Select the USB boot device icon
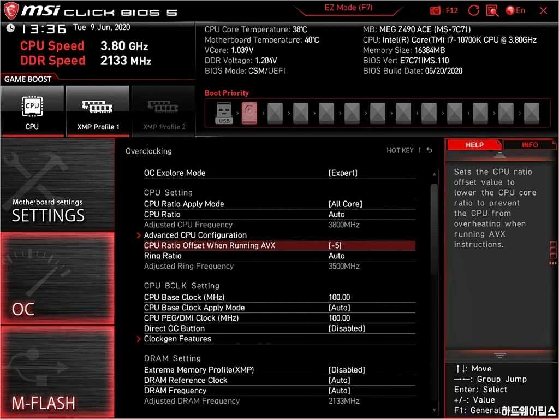The image size is (559, 419). pyautogui.click(x=224, y=113)
